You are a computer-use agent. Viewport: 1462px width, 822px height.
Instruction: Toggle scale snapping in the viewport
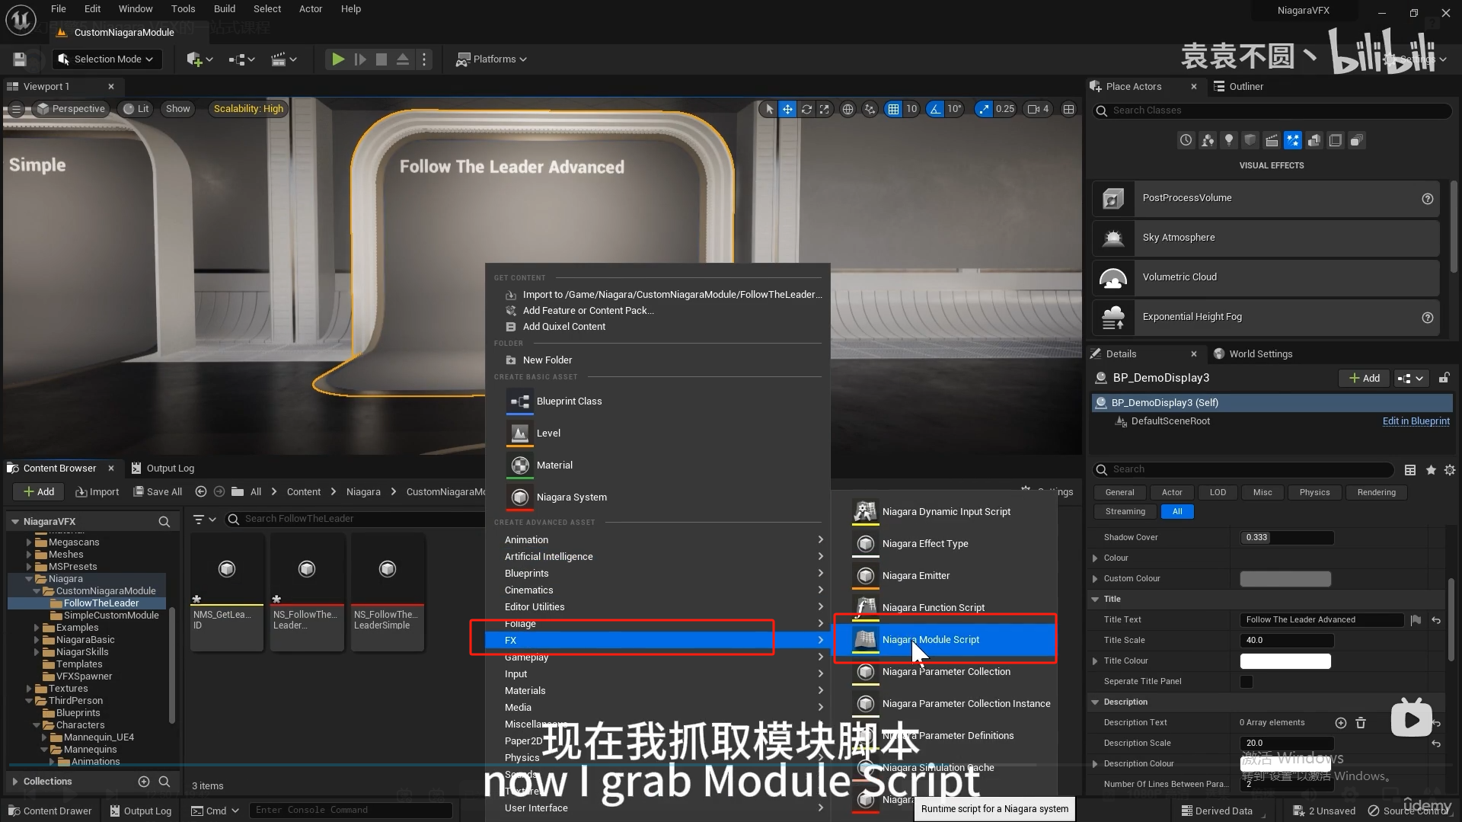[x=985, y=109]
